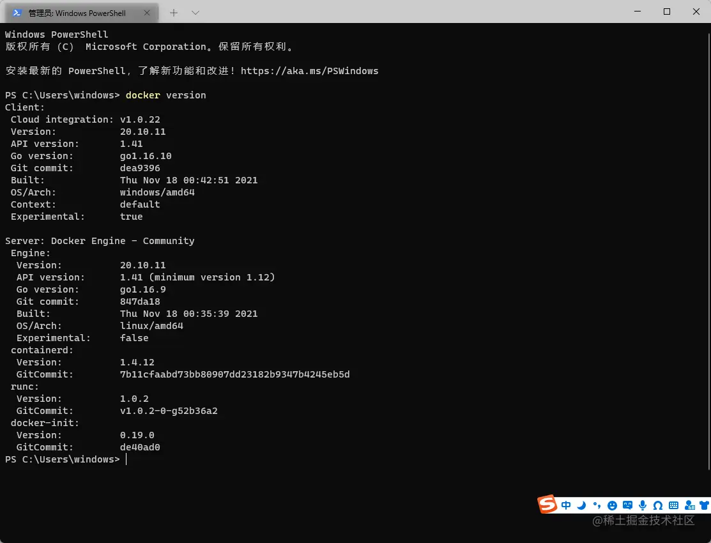Click the 'docker-init:' section heading

point(45,423)
